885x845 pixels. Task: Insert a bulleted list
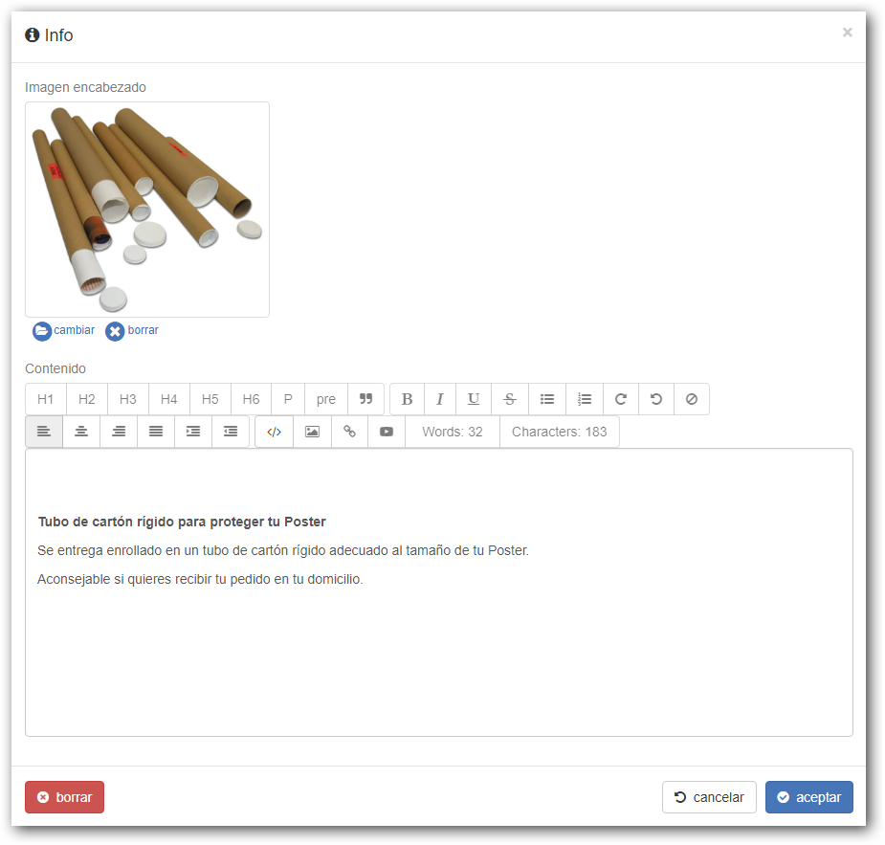click(547, 399)
